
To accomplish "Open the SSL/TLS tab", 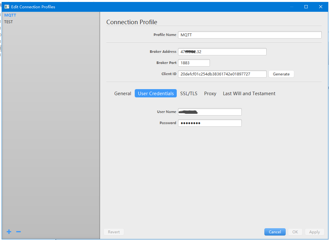I will 189,93.
